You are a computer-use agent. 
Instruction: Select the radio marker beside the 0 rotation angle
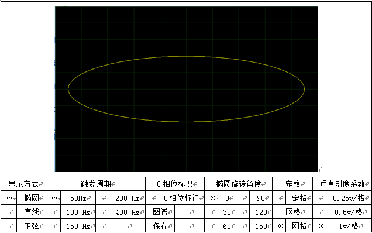(213, 198)
